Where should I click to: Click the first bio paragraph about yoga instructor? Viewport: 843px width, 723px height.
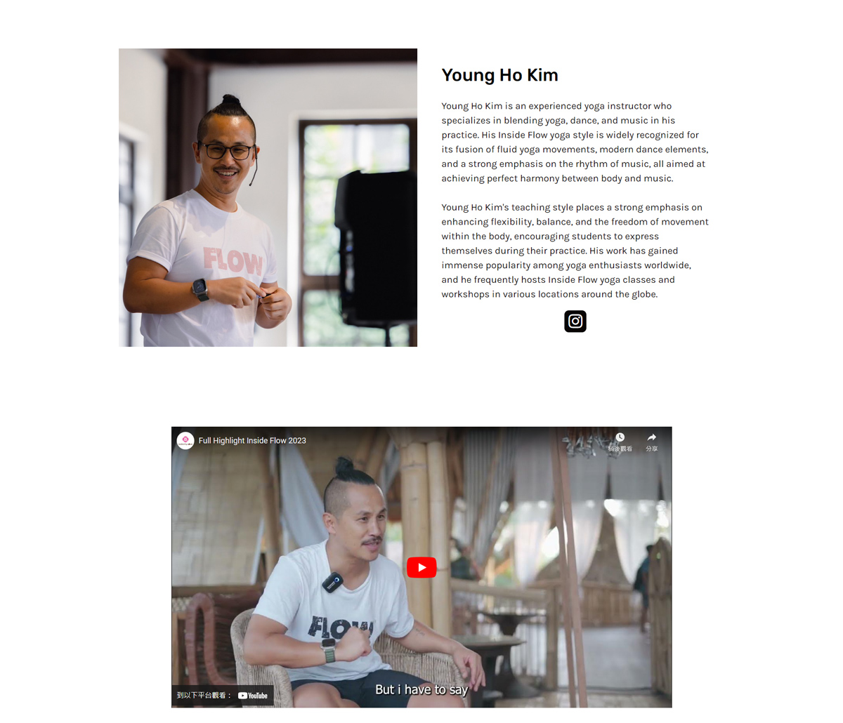coord(575,142)
